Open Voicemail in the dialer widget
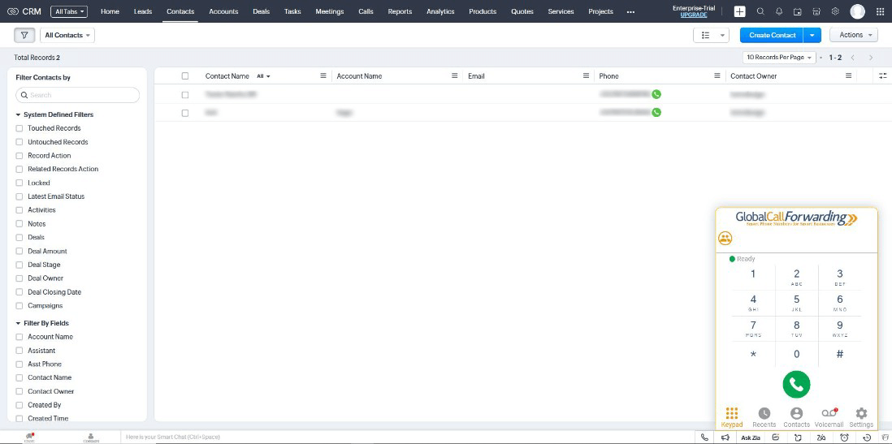 coord(829,418)
